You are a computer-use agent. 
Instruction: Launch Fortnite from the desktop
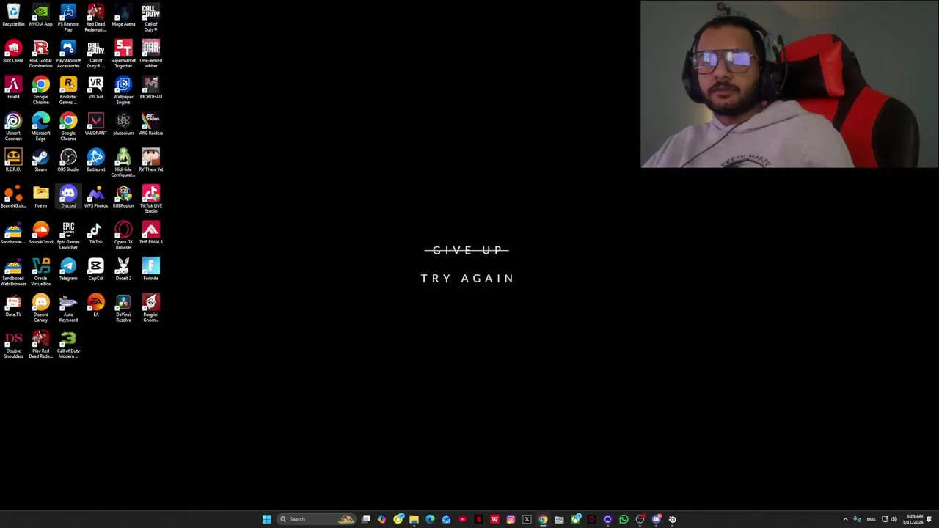pyautogui.click(x=151, y=270)
